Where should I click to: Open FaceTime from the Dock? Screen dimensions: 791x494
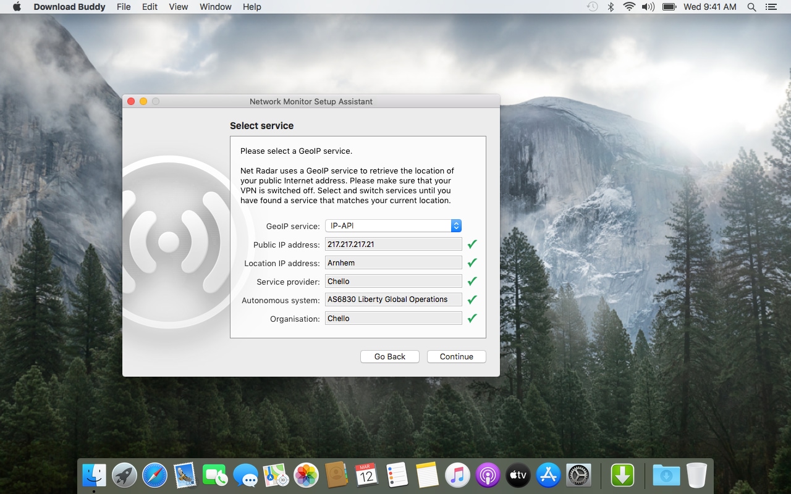215,475
